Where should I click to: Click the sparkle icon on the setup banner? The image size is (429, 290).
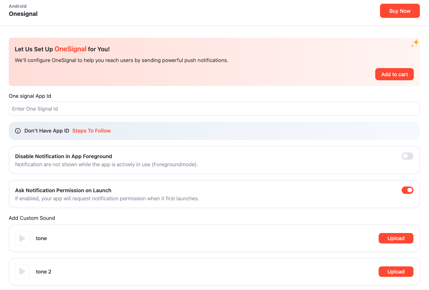click(415, 43)
